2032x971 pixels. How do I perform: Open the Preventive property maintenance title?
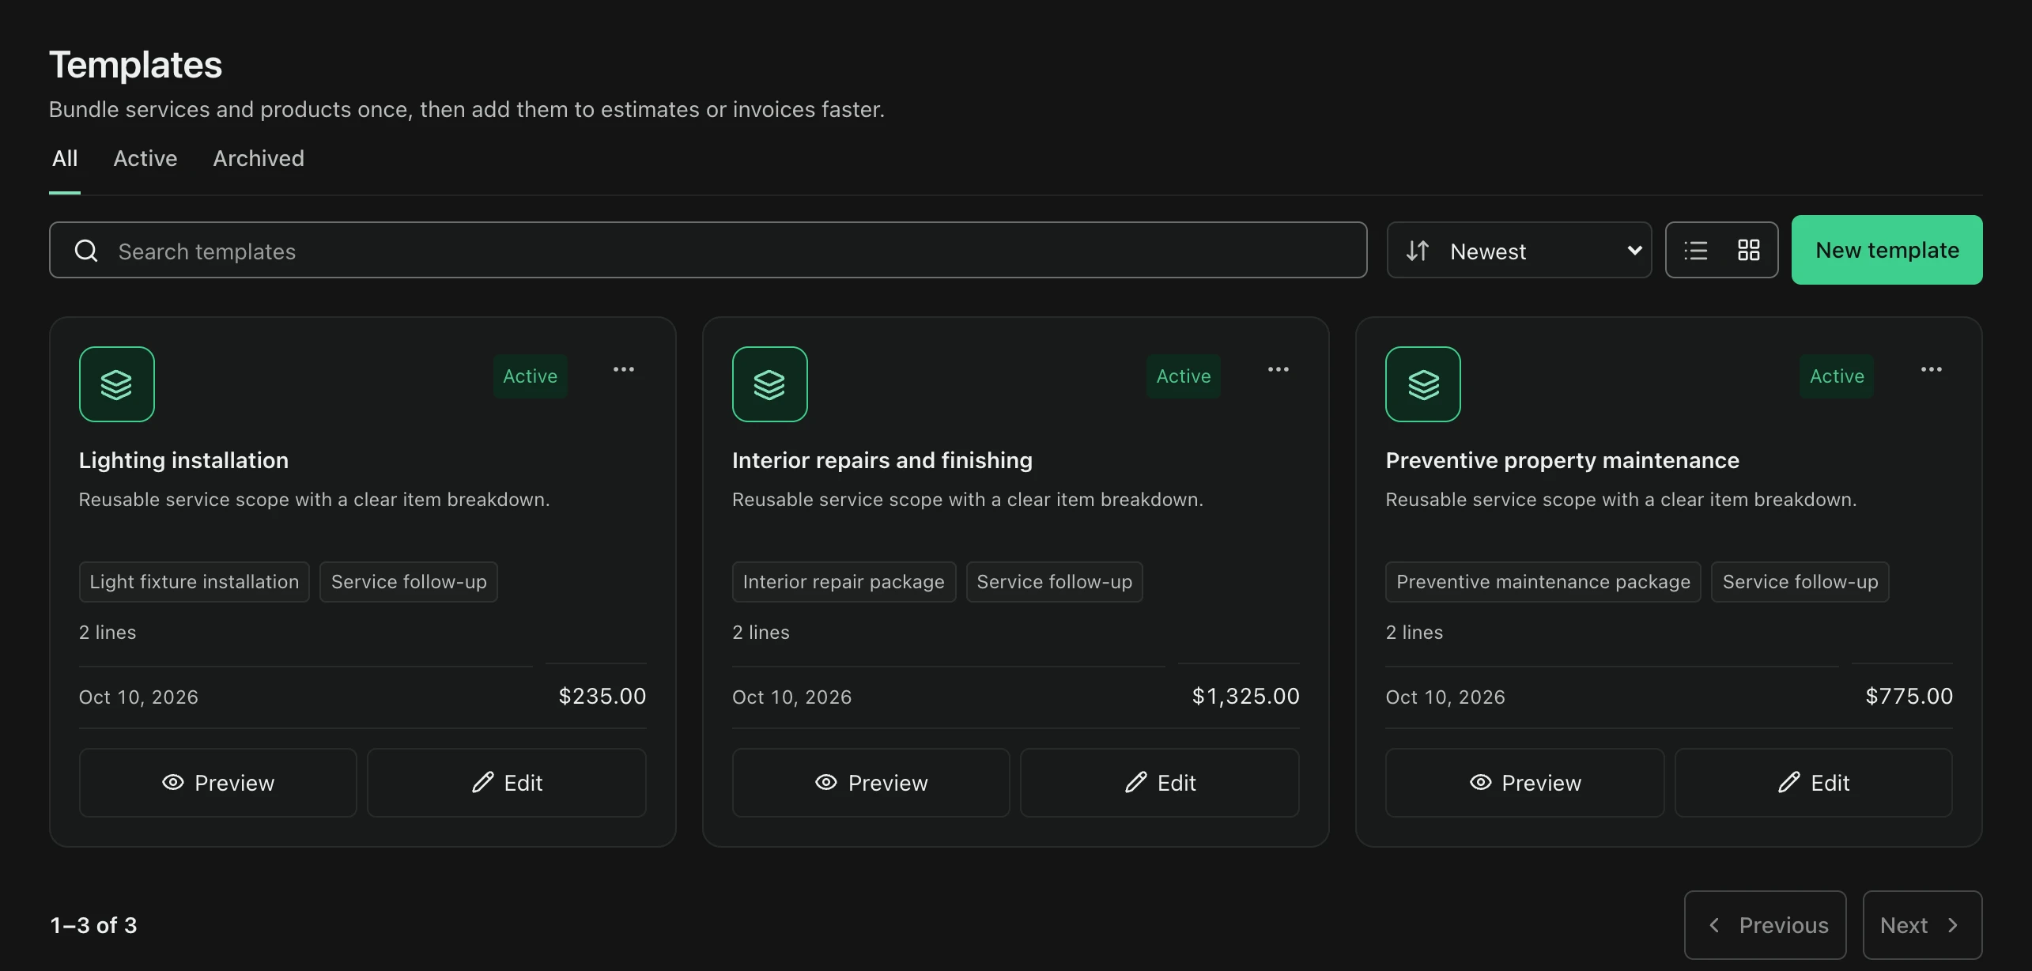pos(1562,460)
